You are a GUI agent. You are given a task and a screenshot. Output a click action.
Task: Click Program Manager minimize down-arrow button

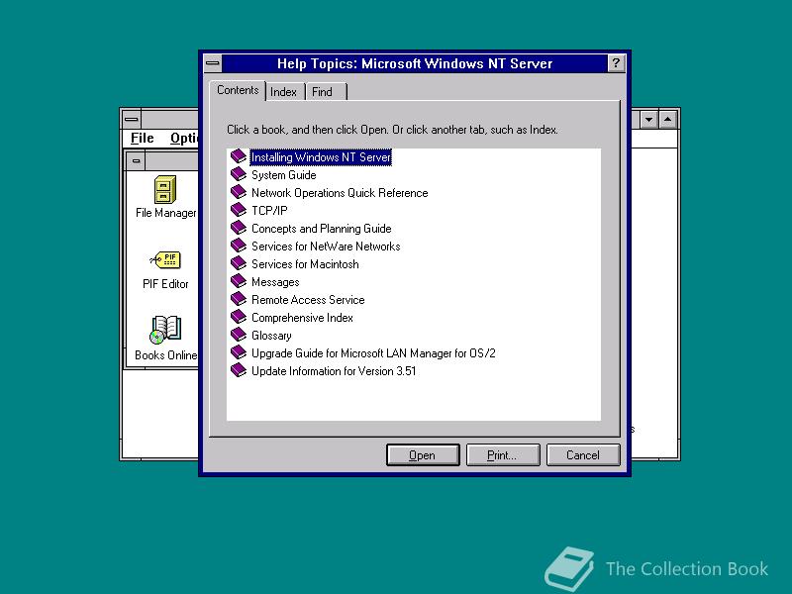coord(649,120)
